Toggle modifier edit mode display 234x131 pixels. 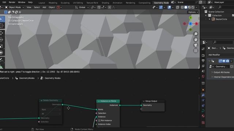click(x=220, y=61)
